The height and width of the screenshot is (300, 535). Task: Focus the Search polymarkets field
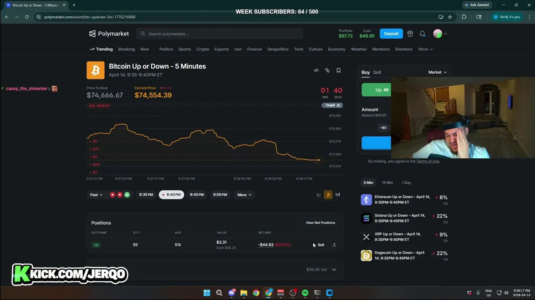tap(219, 34)
